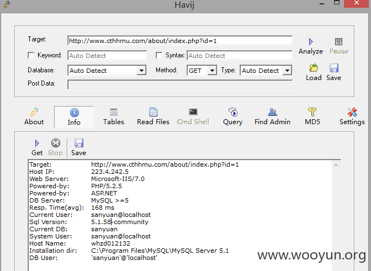Click the System User value sanyuan@localhost
This screenshot has height=271, width=371.
coord(121,236)
